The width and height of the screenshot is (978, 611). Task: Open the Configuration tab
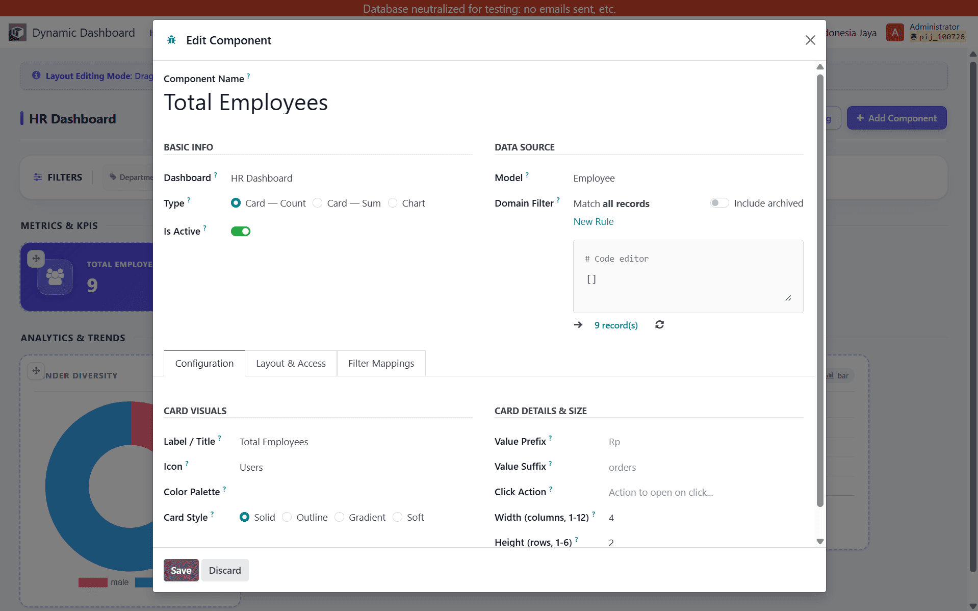(x=204, y=363)
